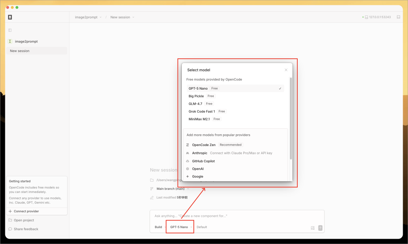Click the Share feedback speech bubble icon

10,229
